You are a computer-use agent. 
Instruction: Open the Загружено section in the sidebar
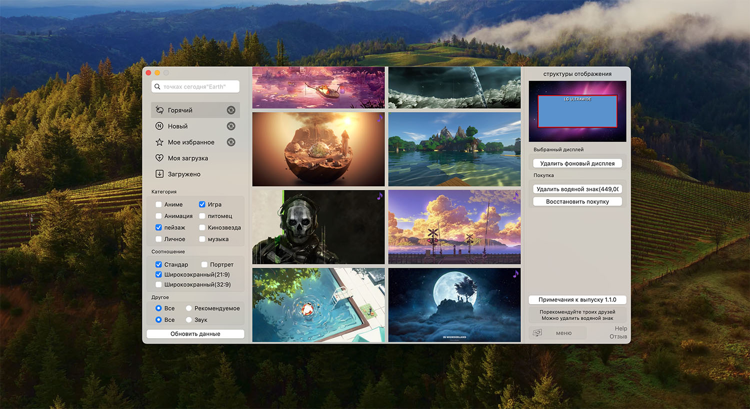click(184, 174)
